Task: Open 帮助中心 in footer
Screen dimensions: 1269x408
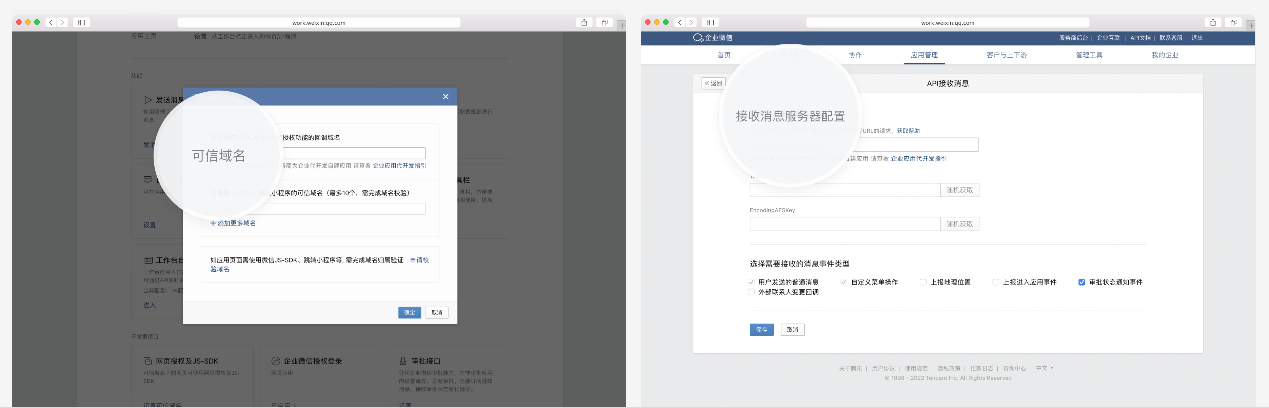Action: tap(1014, 369)
